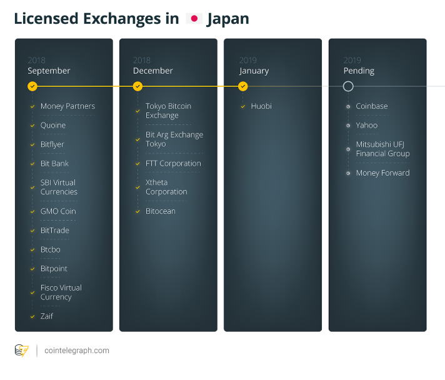445x380 pixels.
Task: Click the pending dot beside Mitsubishi UFJ
Action: pos(348,149)
